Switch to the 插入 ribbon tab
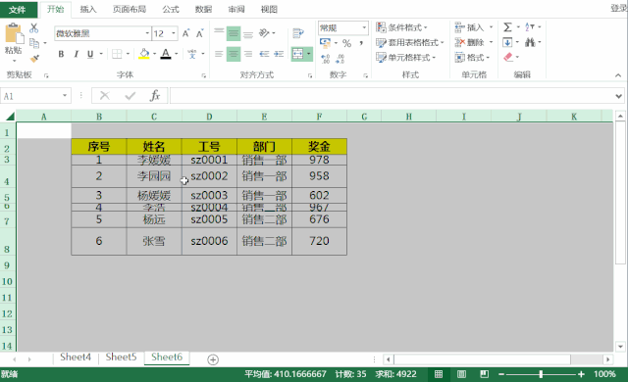The image size is (628, 382). click(x=88, y=9)
